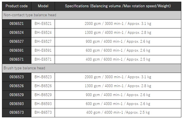Select model BH-B6573 cell
The height and width of the screenshot is (119, 183).
point(43,112)
